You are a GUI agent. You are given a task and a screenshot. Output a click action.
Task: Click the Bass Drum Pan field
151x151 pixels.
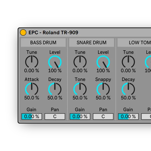55,117
